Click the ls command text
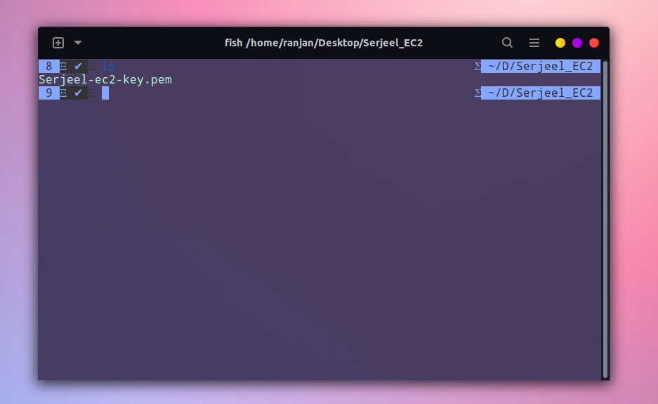The image size is (658, 404). pyautogui.click(x=108, y=66)
